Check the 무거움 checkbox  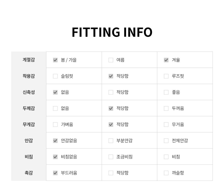tap(166, 125)
